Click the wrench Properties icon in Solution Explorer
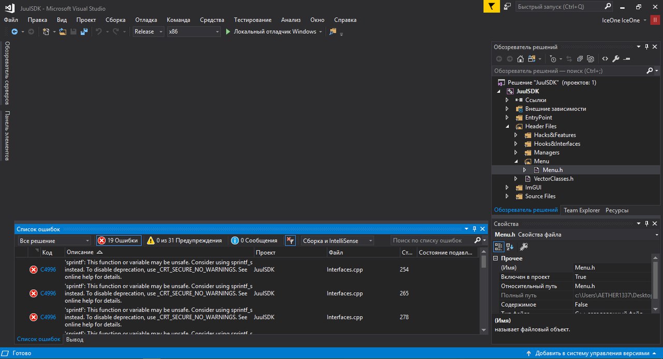Image resolution: width=663 pixels, height=359 pixels. (x=615, y=59)
